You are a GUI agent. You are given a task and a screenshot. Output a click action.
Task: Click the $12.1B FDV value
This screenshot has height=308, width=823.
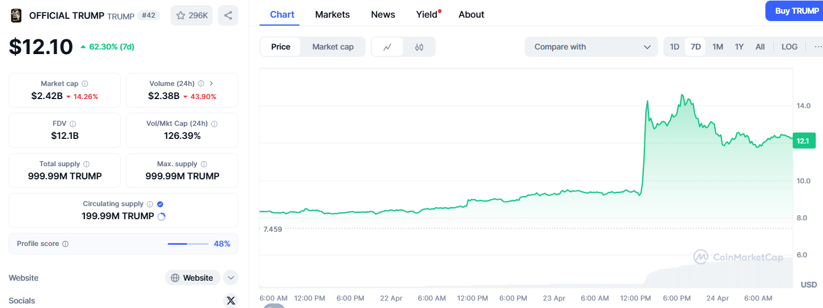pos(64,136)
